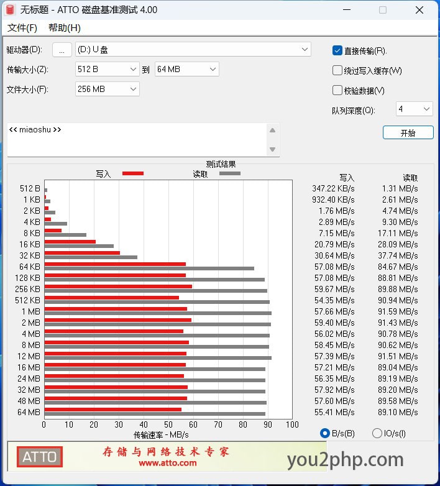Click the ATTO logo in banner
Image resolution: width=440 pixels, height=486 pixels.
coord(40,457)
